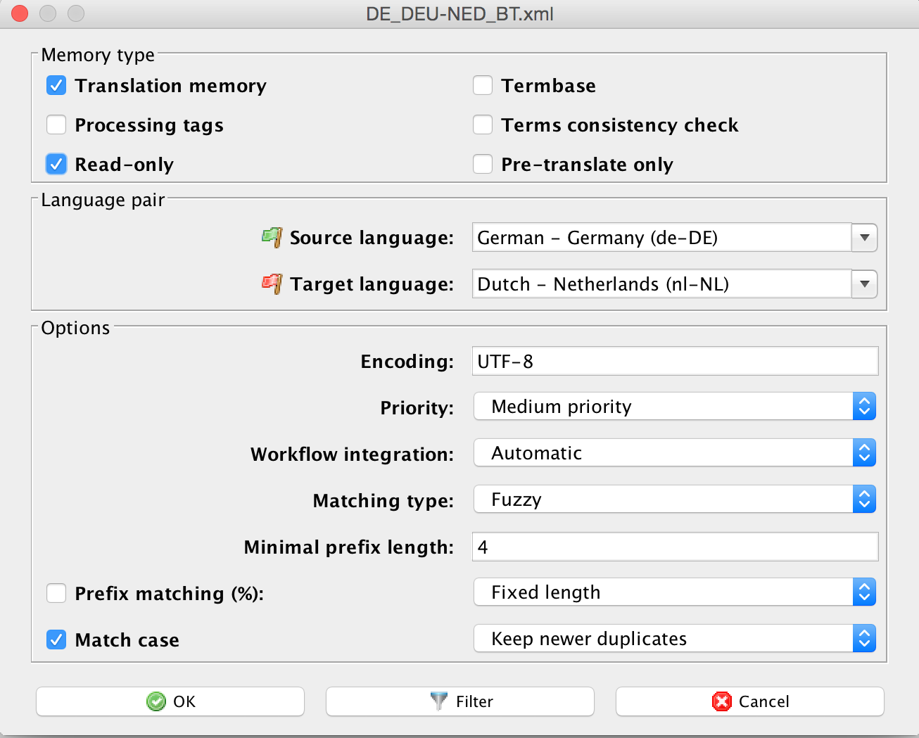Open the Medium priority dropdown
The height and width of the screenshot is (738, 919).
tap(674, 407)
